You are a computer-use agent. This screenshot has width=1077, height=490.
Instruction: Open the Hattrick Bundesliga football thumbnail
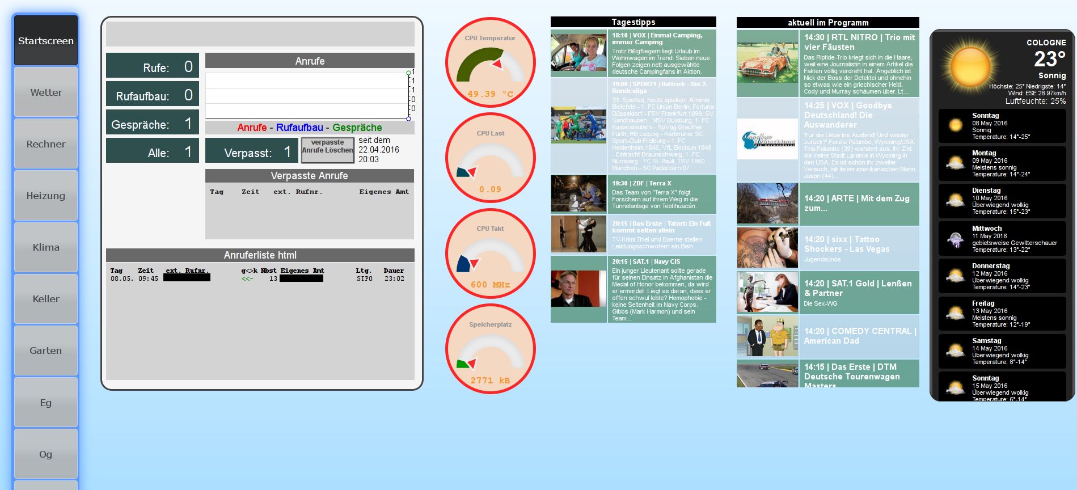(x=578, y=125)
